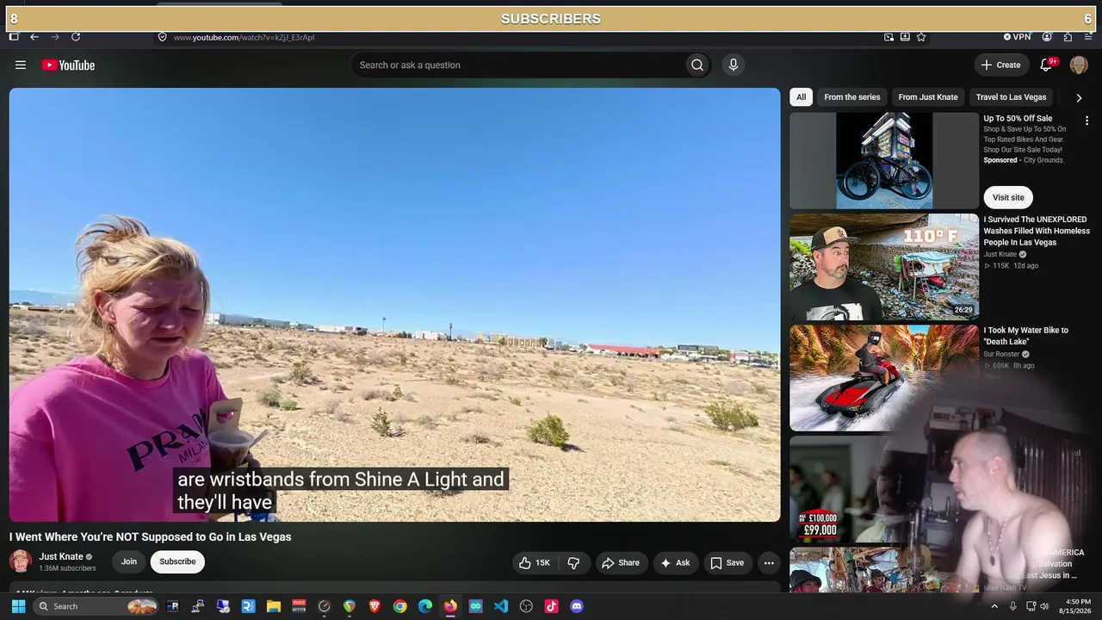Image resolution: width=1102 pixels, height=620 pixels.
Task: Open the 'I Survived The UNEXPLORED Washes' title
Action: (x=1037, y=231)
